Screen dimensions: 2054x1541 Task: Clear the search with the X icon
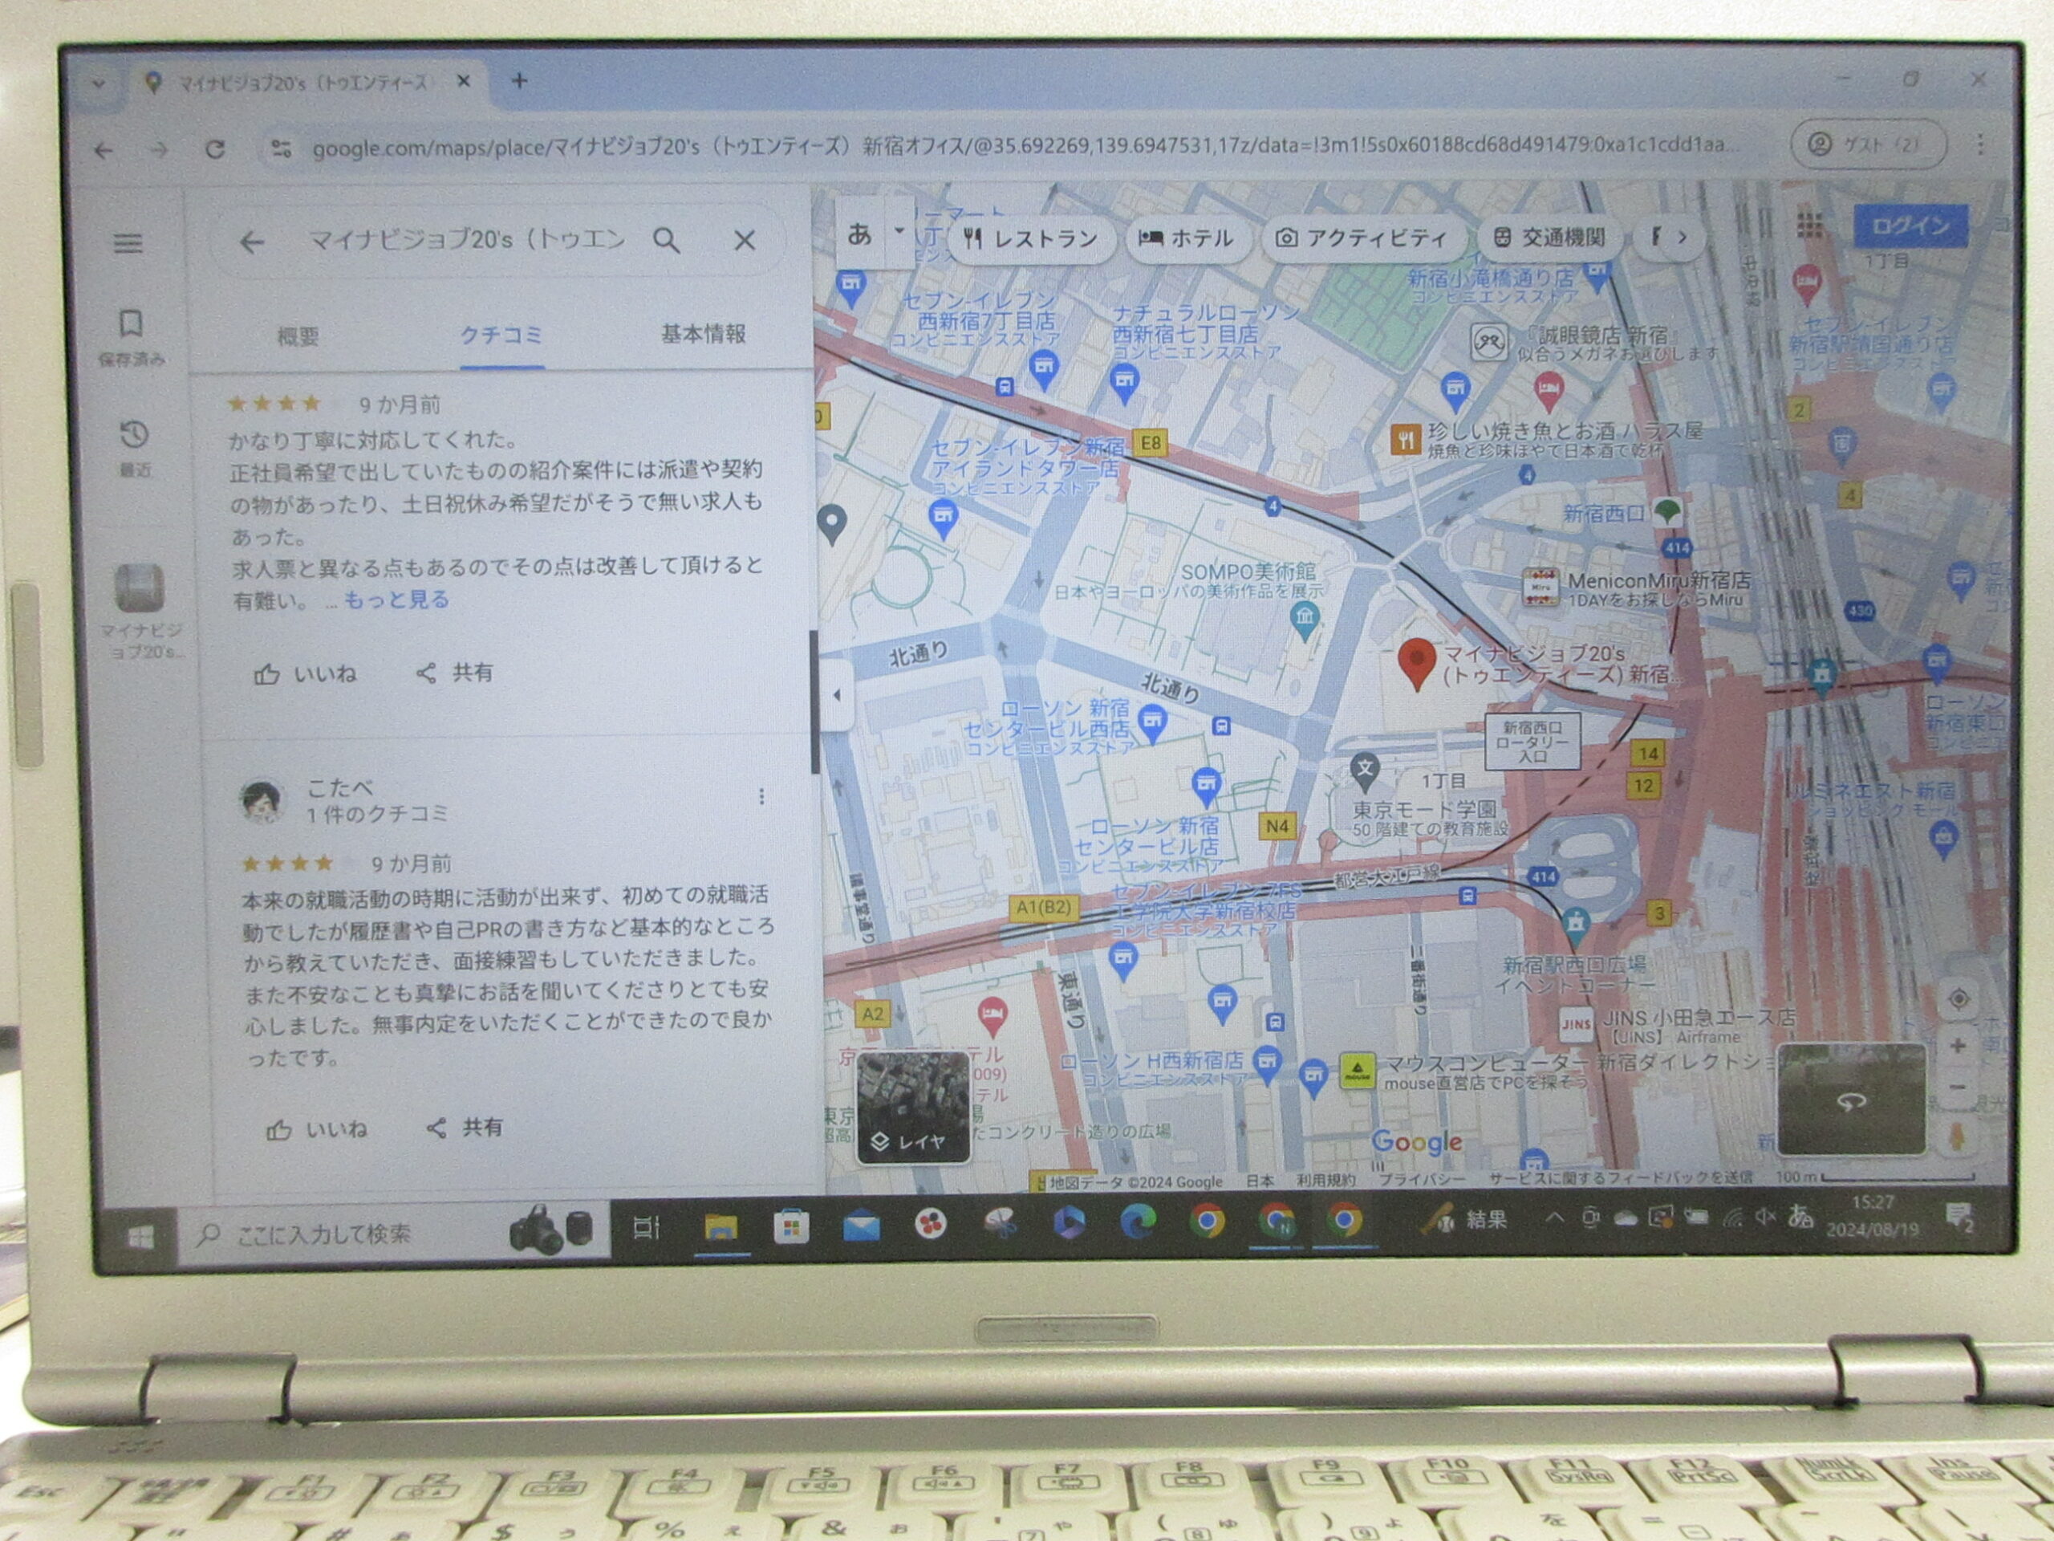(745, 242)
